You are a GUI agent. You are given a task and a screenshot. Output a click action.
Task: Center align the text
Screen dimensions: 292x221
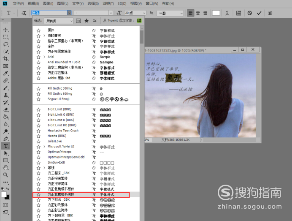(x=198, y=13)
